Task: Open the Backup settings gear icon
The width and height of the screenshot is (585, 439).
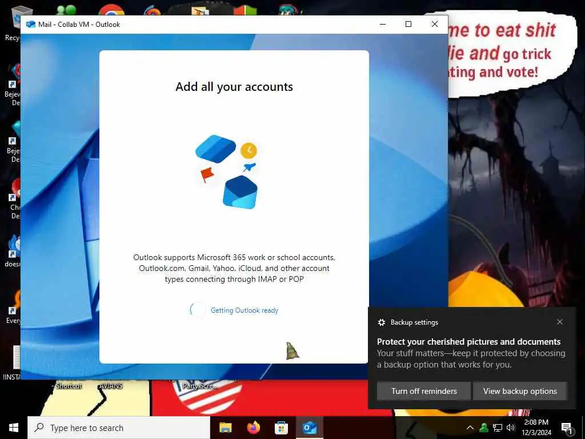Action: (381, 322)
